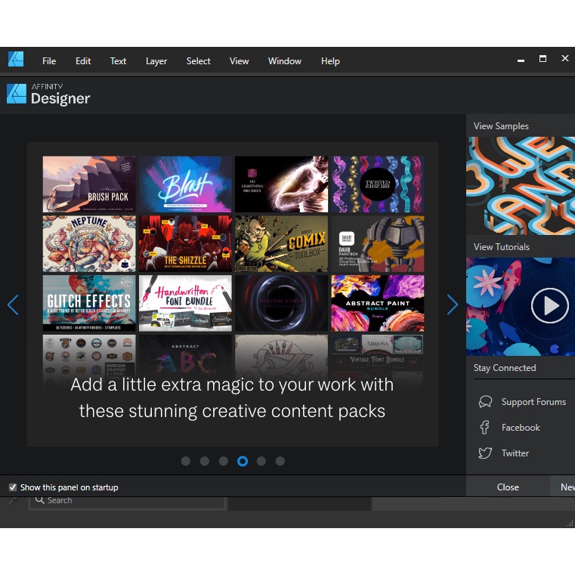Open the View Samples artwork thumbnail
Screen dimensions: 575x575
coord(520,186)
